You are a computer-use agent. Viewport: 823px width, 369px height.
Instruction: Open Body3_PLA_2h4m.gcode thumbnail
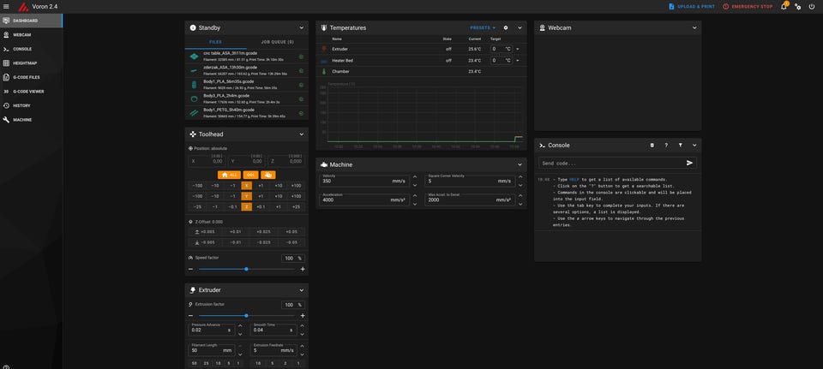pos(194,98)
